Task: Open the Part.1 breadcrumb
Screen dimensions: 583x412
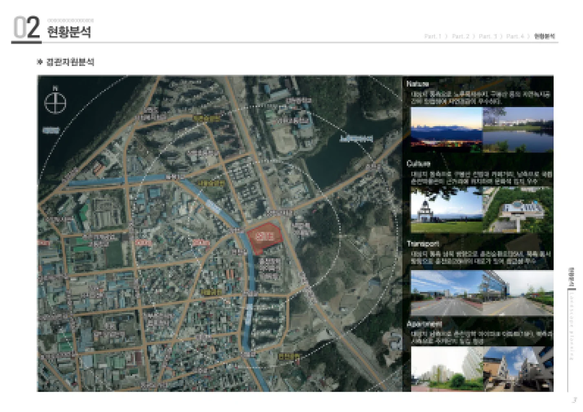Action: coord(433,36)
